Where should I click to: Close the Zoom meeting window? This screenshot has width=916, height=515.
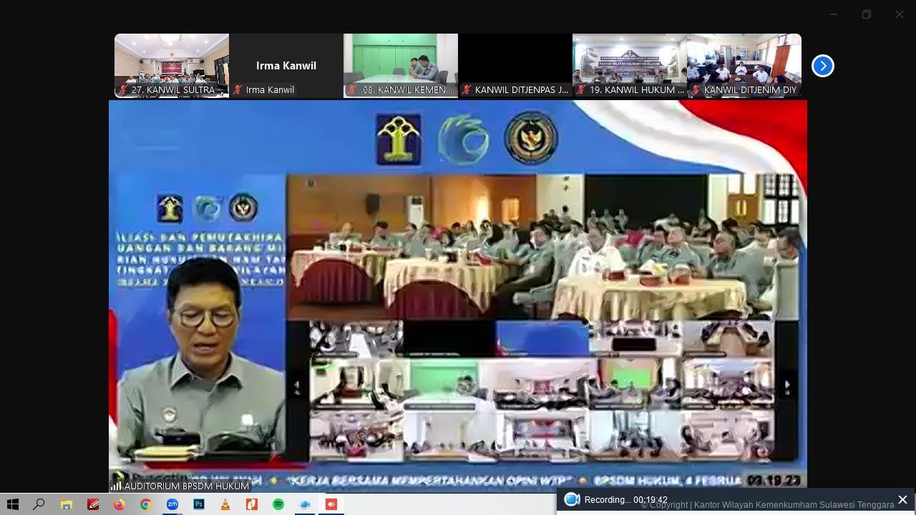point(900,14)
